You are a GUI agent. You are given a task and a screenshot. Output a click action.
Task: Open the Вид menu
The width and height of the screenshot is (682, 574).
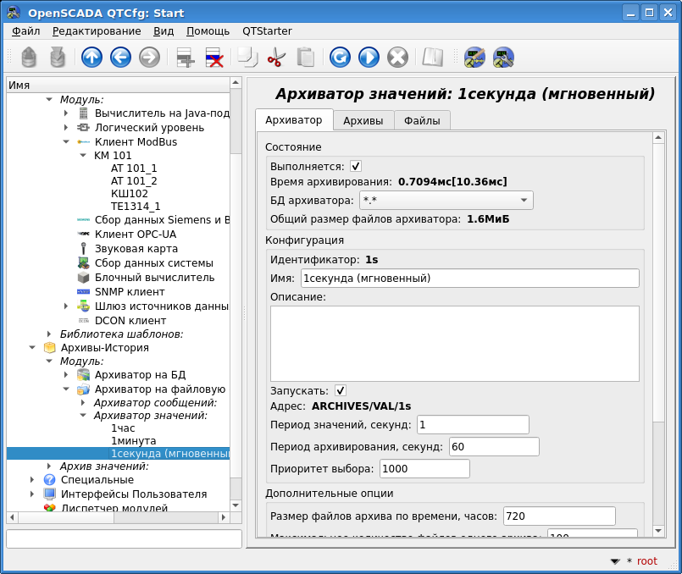tap(164, 31)
